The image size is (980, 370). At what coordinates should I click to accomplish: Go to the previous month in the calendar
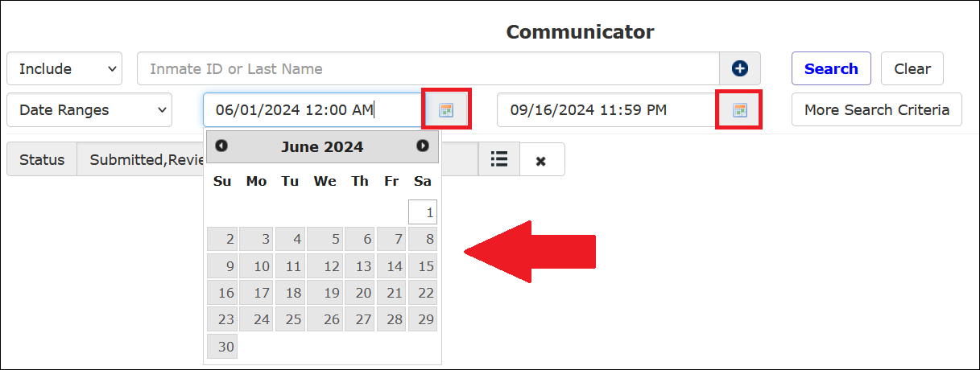pyautogui.click(x=221, y=146)
